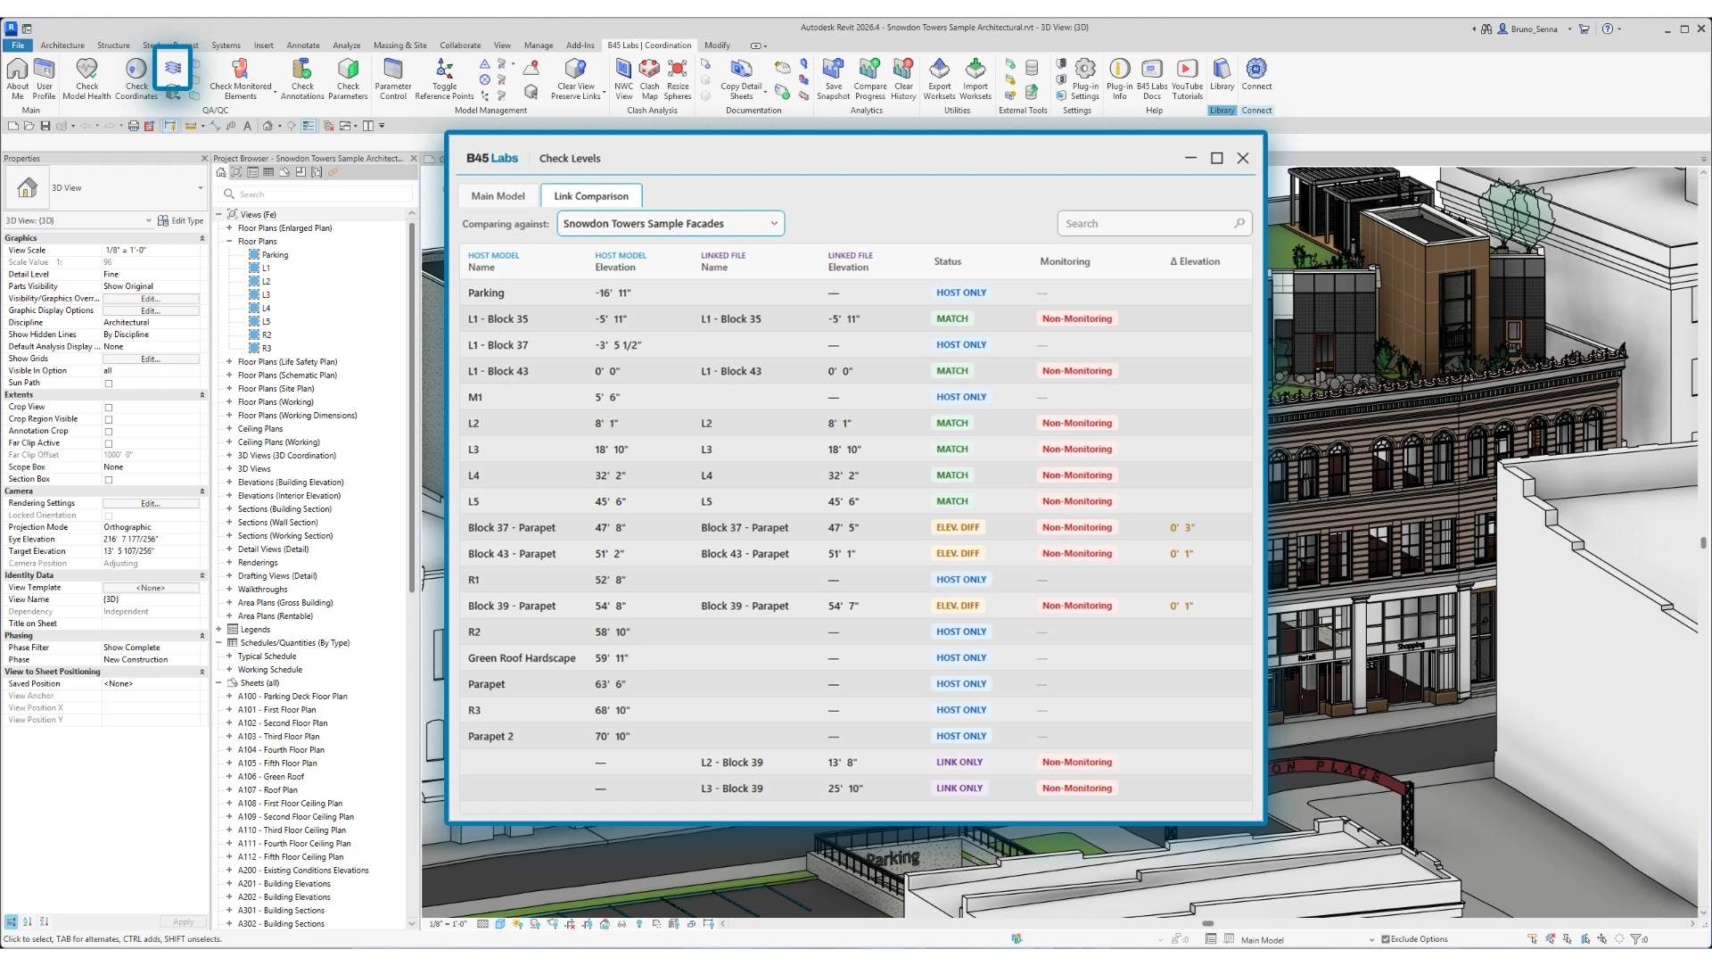Focus the Project Browser search box
This screenshot has height=966, width=1712.
[x=317, y=194]
